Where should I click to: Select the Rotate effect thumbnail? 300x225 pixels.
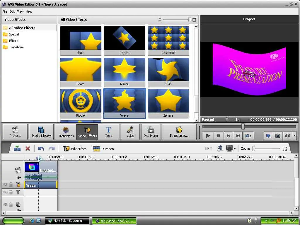(x=125, y=41)
